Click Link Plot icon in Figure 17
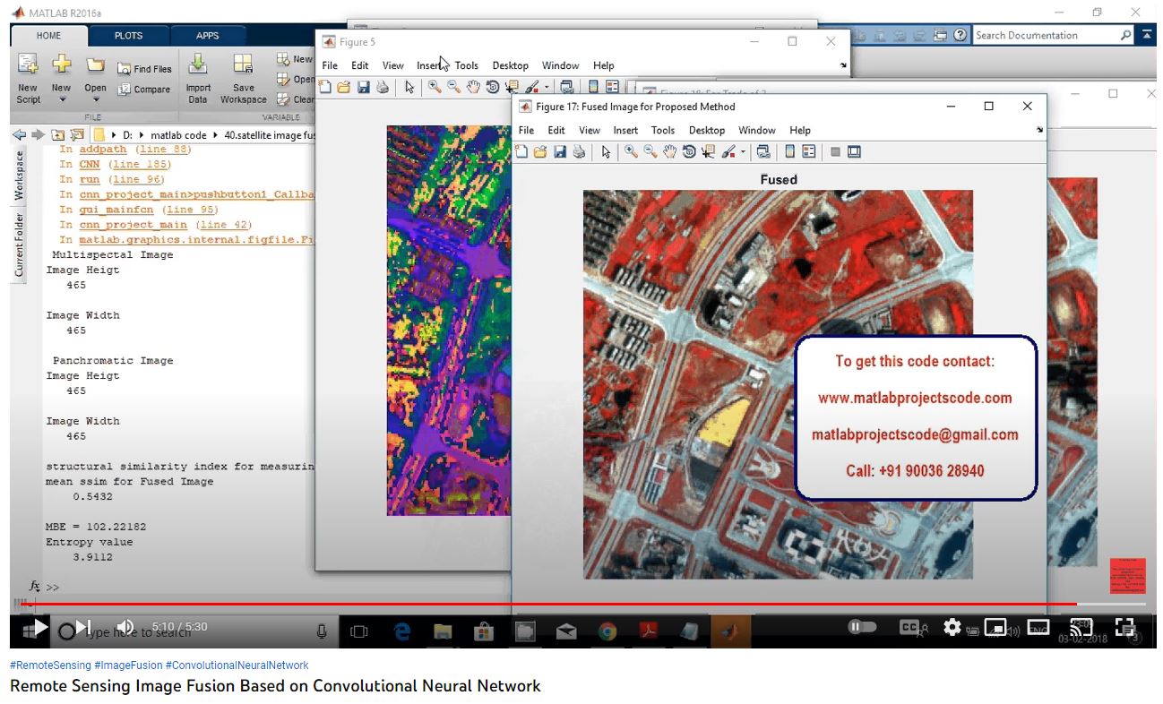 pos(763,152)
